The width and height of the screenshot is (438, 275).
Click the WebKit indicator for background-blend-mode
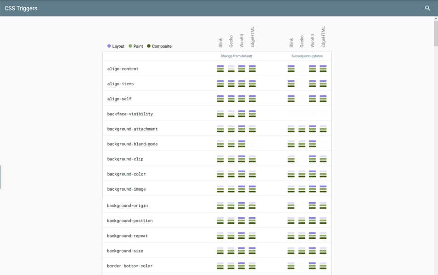tap(241, 143)
